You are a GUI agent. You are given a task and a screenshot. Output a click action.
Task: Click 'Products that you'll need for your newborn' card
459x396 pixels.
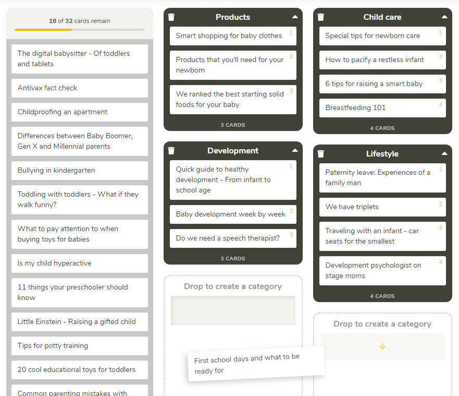(x=233, y=65)
